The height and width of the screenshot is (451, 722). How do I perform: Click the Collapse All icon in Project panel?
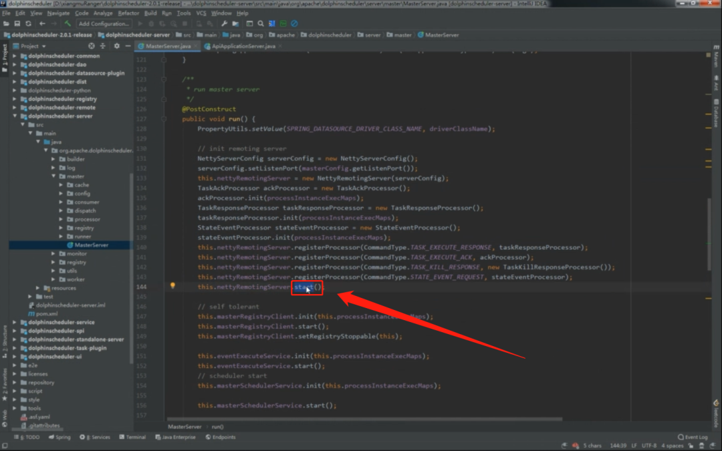(x=103, y=46)
